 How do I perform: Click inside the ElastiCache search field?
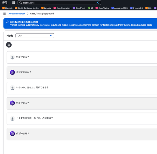pos(59,3)
